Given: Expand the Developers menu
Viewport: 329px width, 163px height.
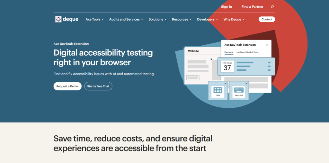Looking at the screenshot, I should coord(208,19).
